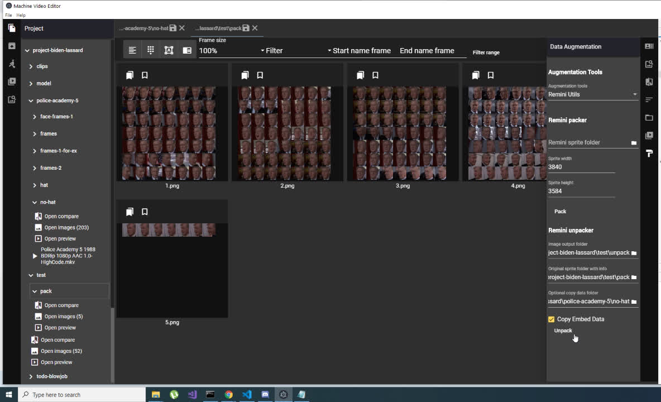Open the File menu

pos(8,15)
